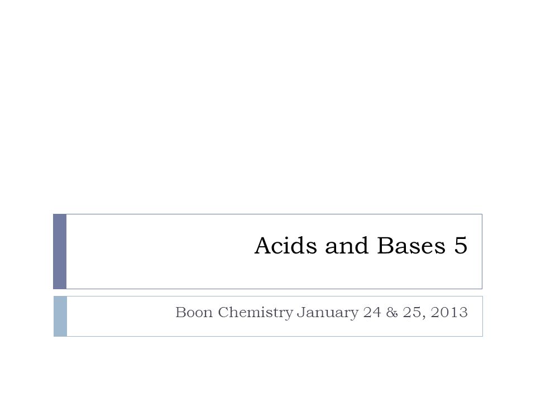Click the ampersand in the subtitle date
536x402 pixels.
(x=392, y=313)
